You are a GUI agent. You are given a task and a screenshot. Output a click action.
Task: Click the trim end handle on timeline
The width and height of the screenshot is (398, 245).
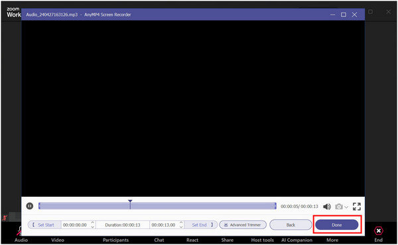pyautogui.click(x=275, y=206)
